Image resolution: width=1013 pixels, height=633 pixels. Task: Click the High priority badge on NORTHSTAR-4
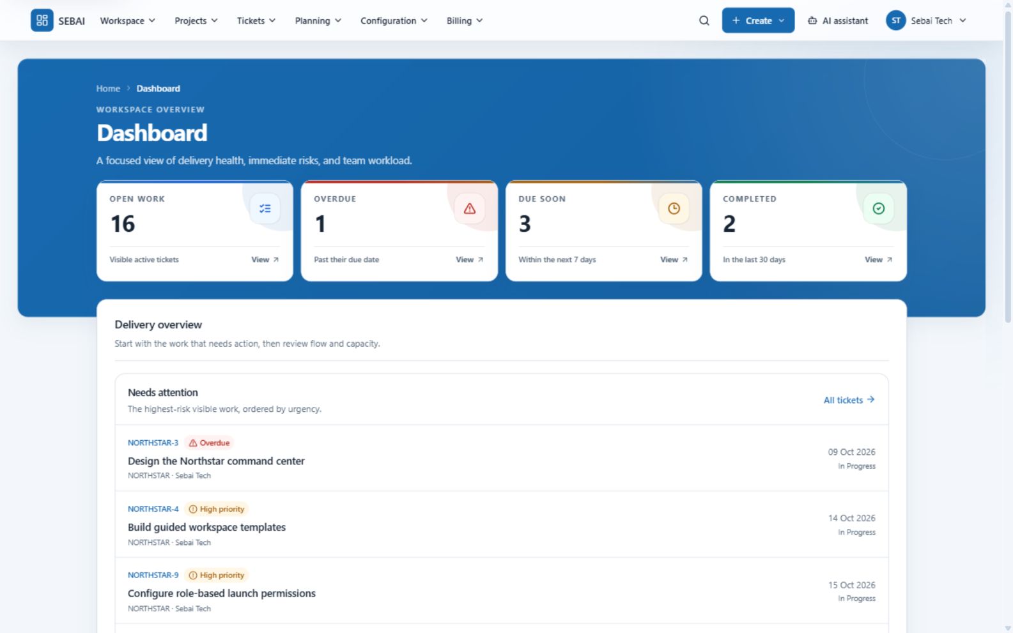[x=217, y=509]
